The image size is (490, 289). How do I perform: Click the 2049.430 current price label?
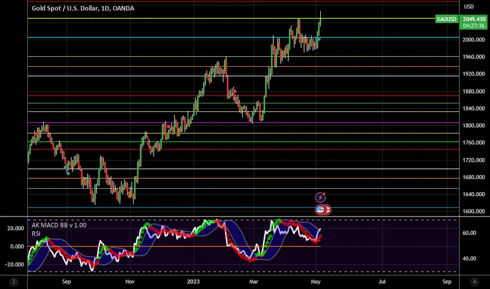coord(474,19)
